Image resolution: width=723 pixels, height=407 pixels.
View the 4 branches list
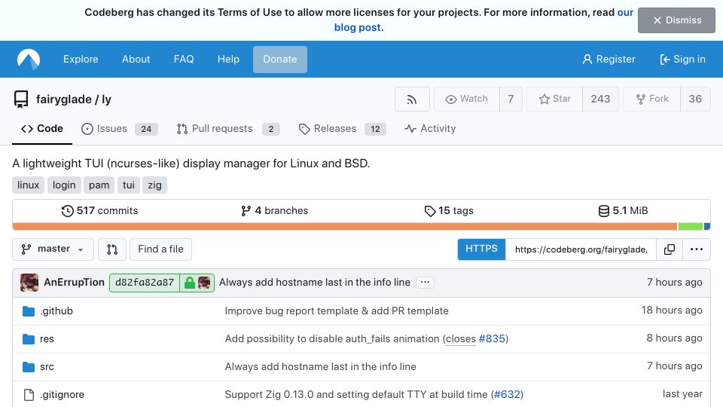click(x=274, y=211)
